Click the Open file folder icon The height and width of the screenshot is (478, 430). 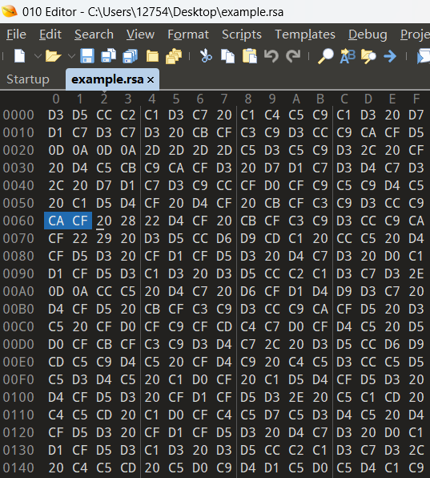(x=54, y=56)
